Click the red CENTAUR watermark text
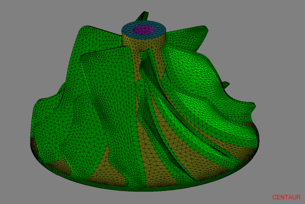This screenshot has height=204, width=305. pos(286,197)
